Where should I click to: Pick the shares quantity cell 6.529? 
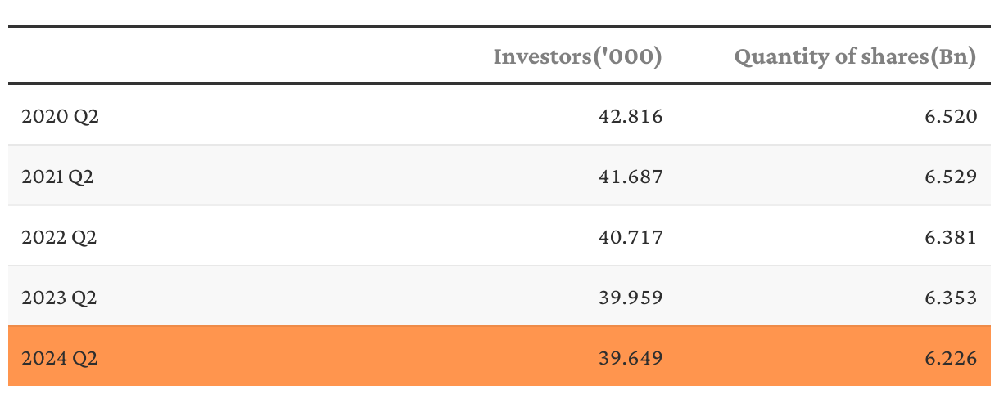951,177
